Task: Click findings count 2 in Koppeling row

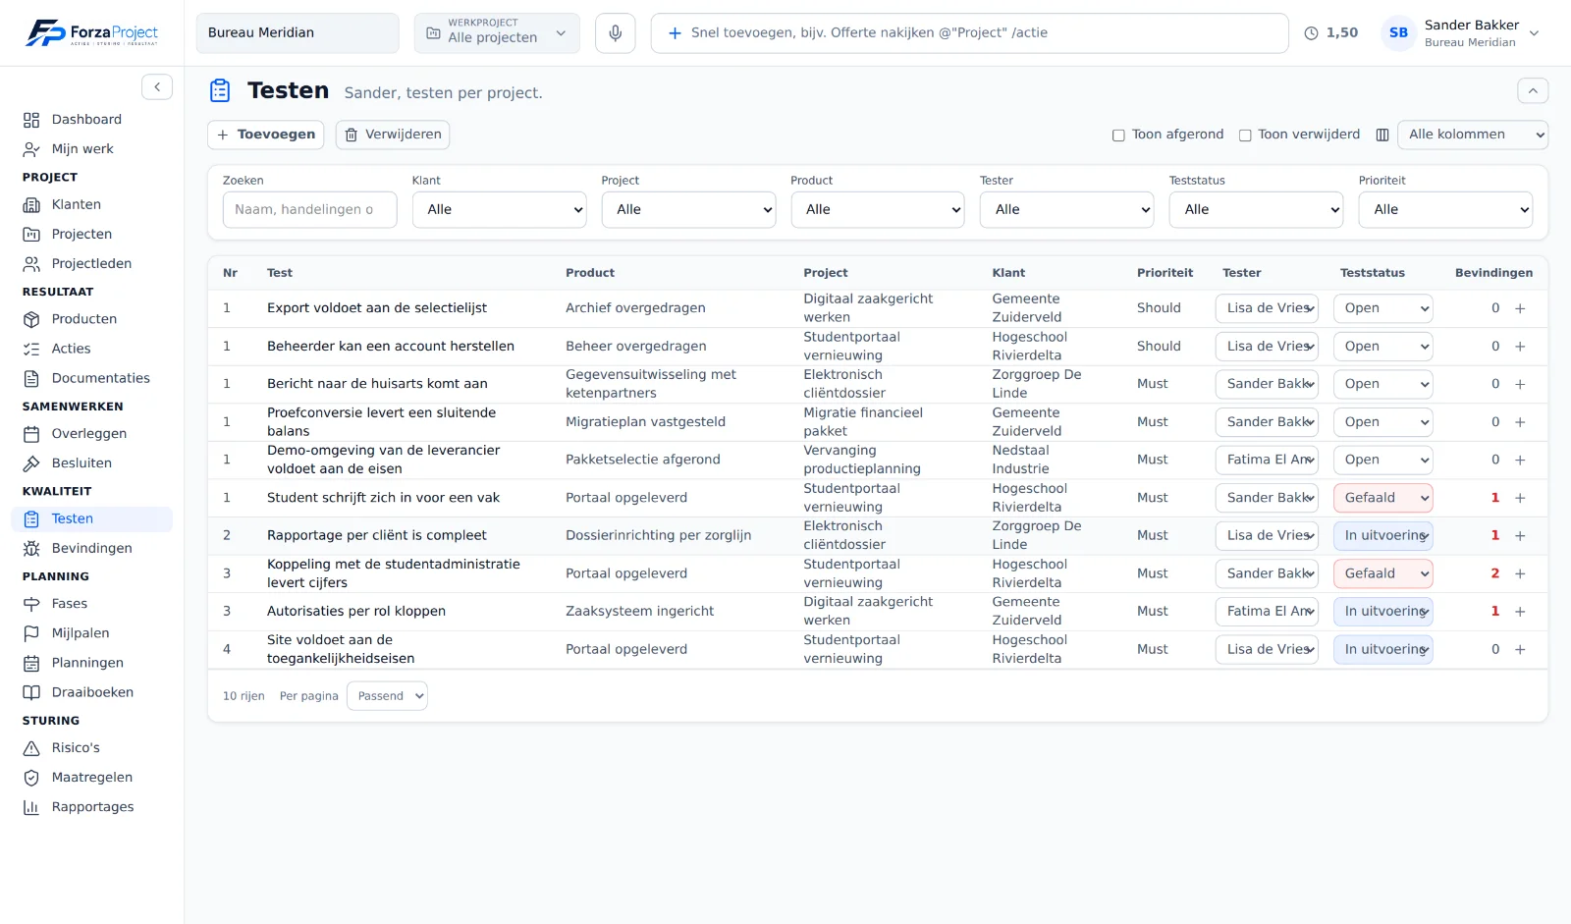Action: [1494, 573]
